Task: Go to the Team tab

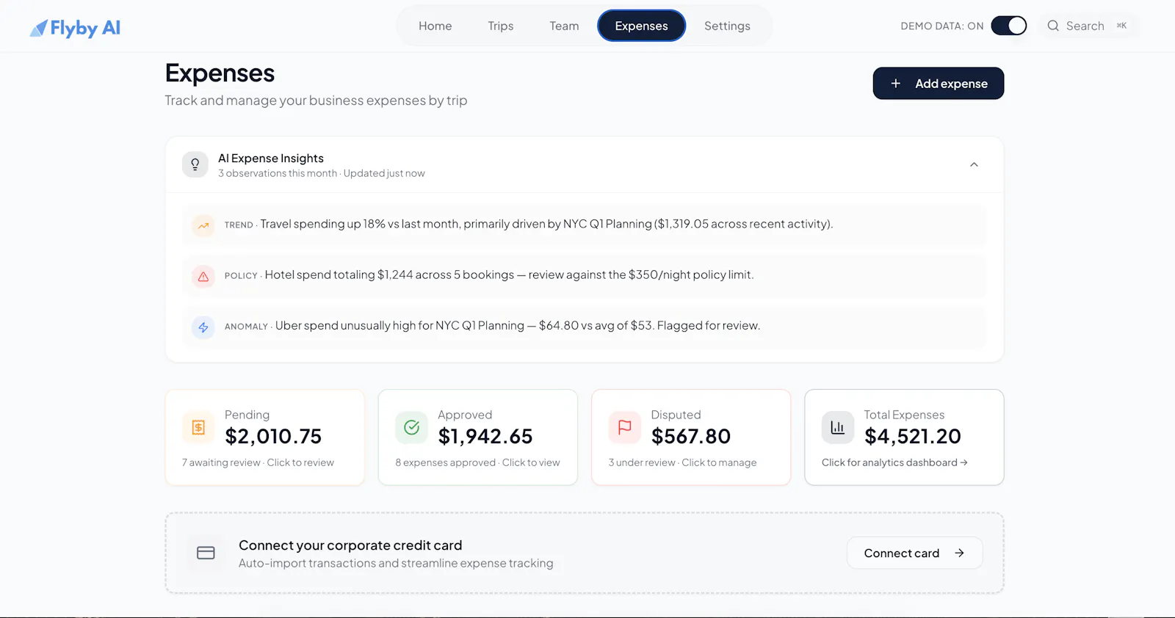Action: (x=564, y=26)
